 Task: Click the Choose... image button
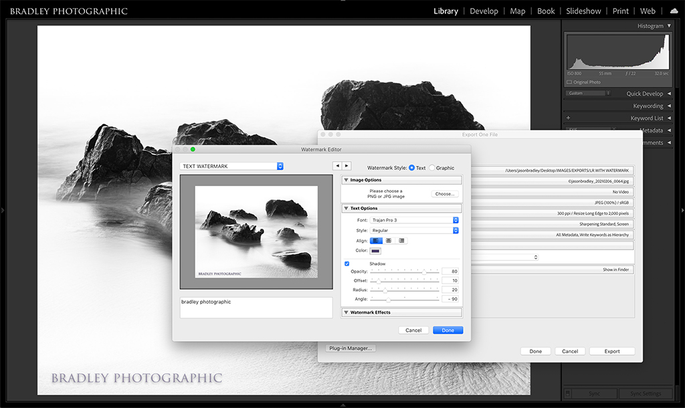(444, 194)
